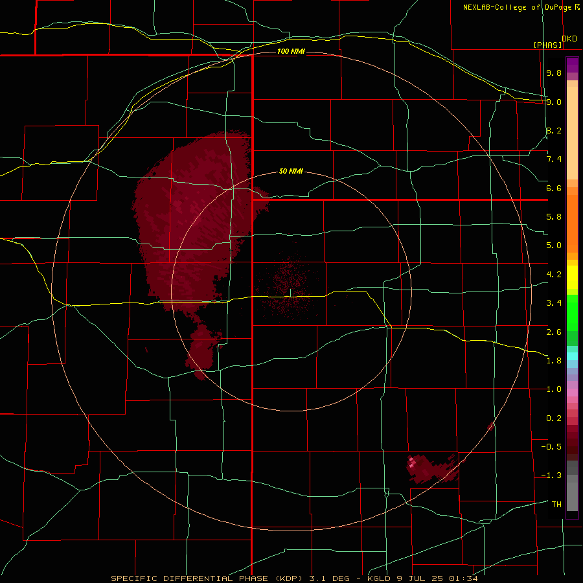Viewport: 583px width, 583px height.
Task: Click the radar site marker at center
Action: [x=290, y=293]
